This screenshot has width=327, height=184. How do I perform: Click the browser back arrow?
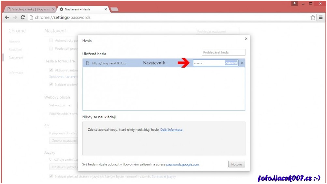point(7,17)
